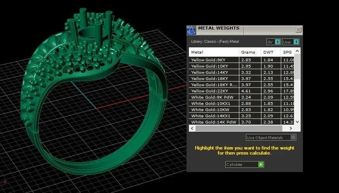Toggle the GV library switch
The image size is (339, 193).
[273, 42]
